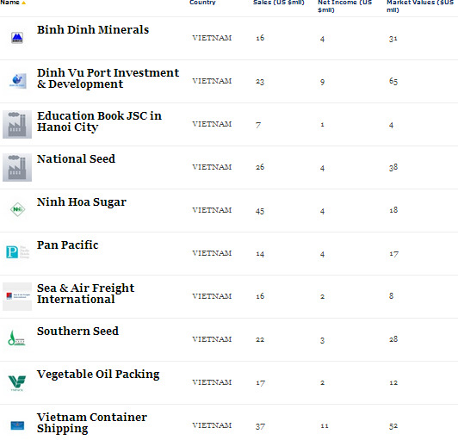Click the Pan Pacific P logo
The height and width of the screenshot is (440, 458).
tap(17, 252)
